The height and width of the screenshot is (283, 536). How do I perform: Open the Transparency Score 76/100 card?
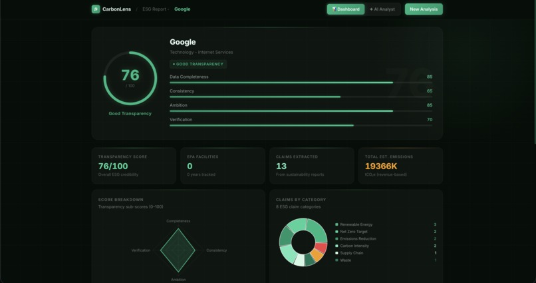tap(134, 166)
